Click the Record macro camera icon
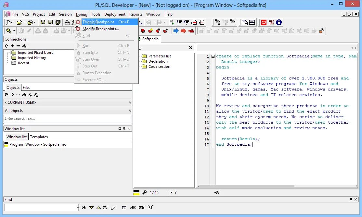 tap(217, 22)
